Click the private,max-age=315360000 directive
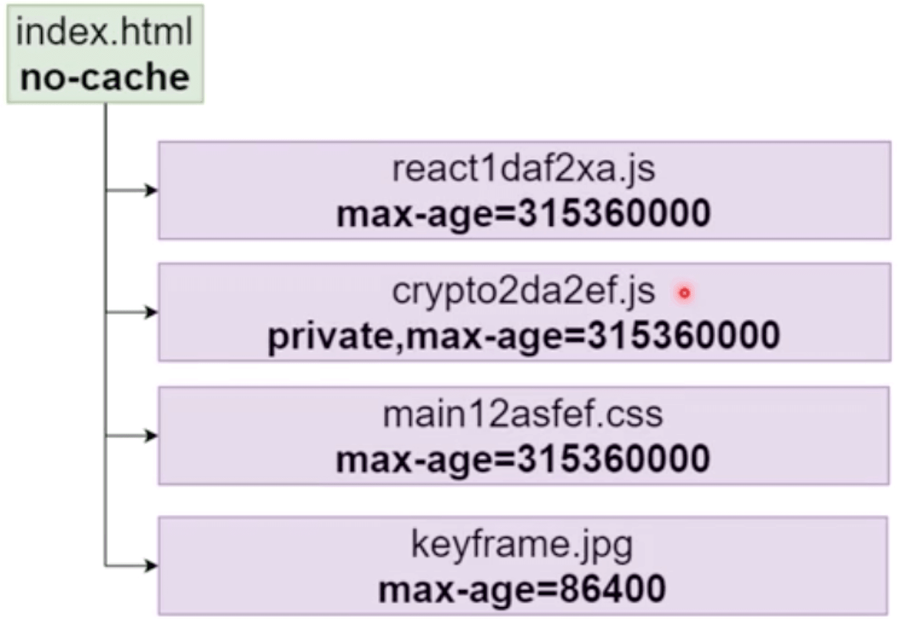Screen dimensions: 899x619 tap(523, 336)
